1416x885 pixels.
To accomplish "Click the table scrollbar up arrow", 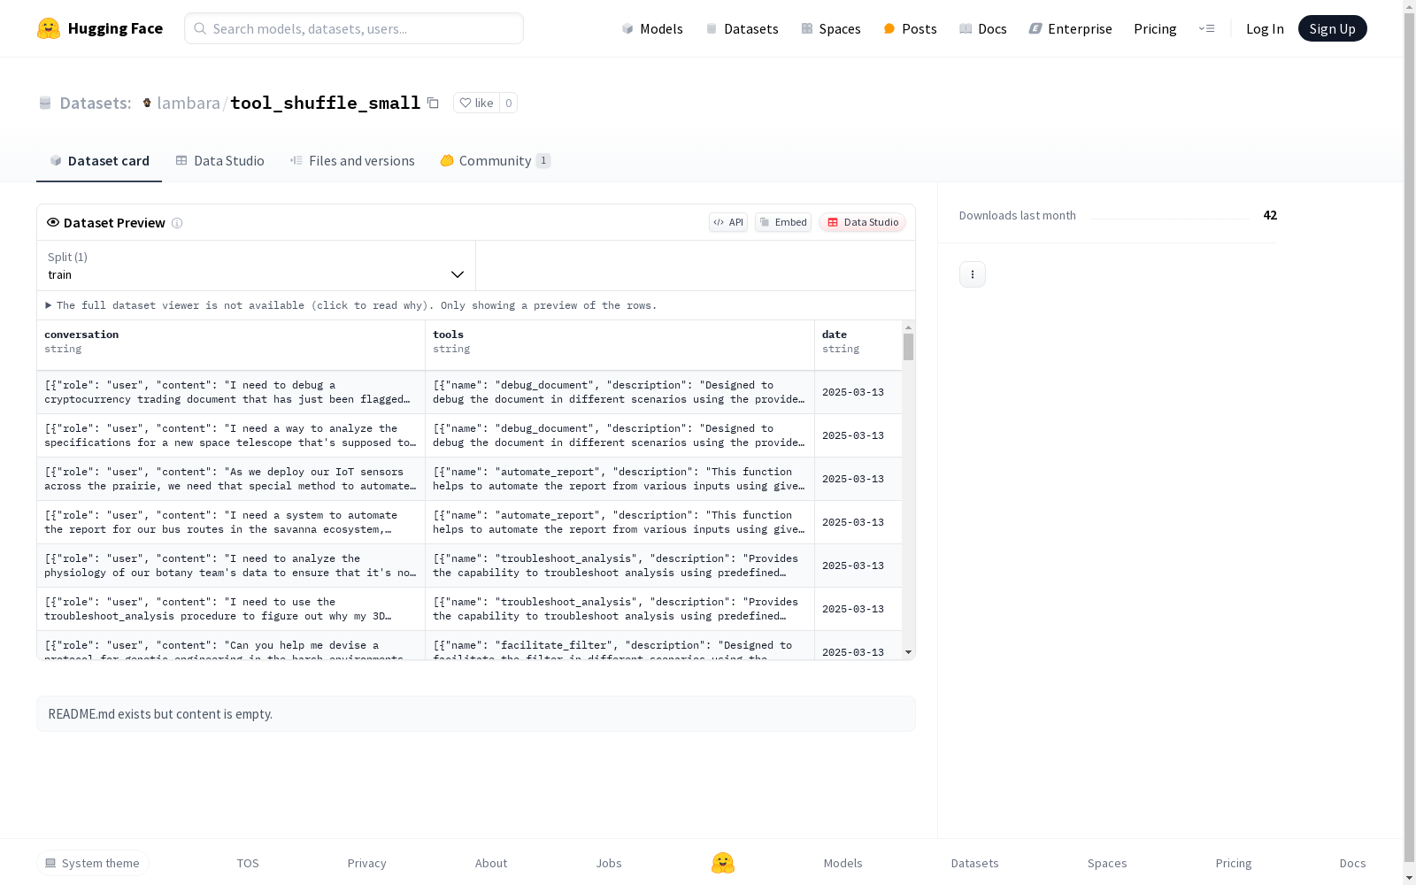I will click(908, 327).
